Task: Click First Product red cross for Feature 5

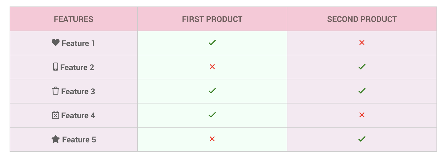Action: click(212, 139)
